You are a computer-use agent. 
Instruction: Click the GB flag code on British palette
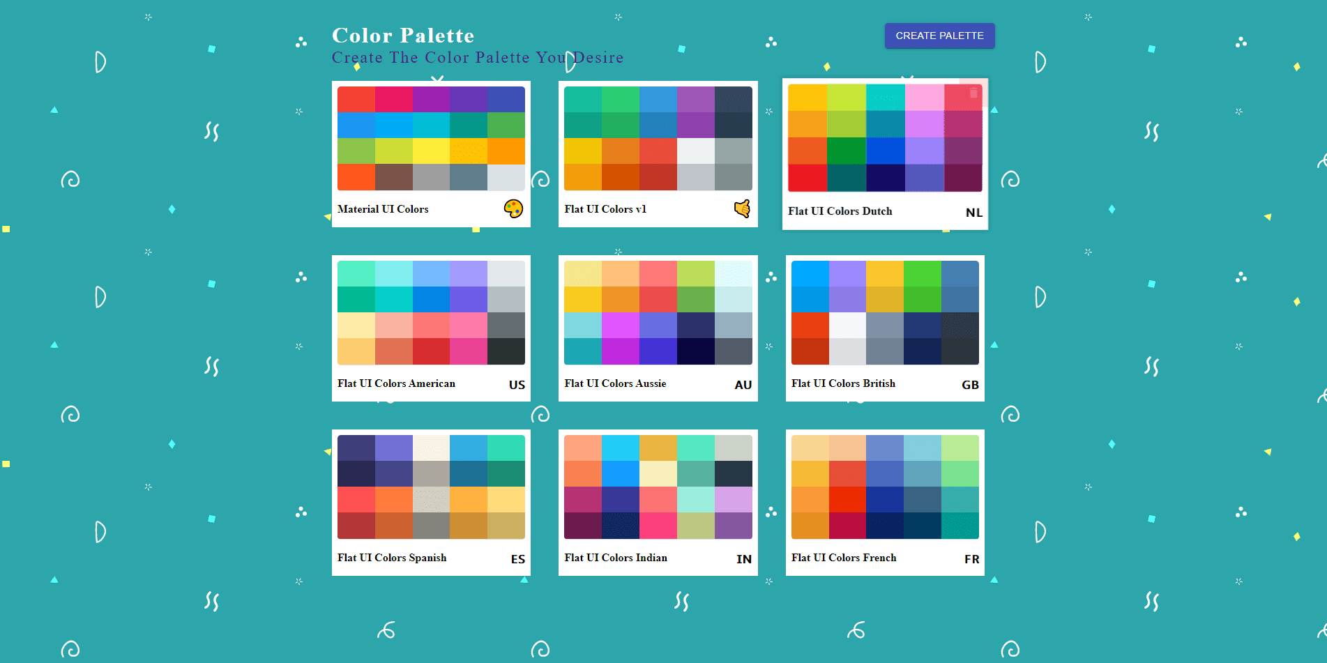970,385
